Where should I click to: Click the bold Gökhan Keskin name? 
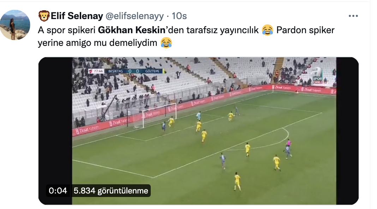(132, 30)
